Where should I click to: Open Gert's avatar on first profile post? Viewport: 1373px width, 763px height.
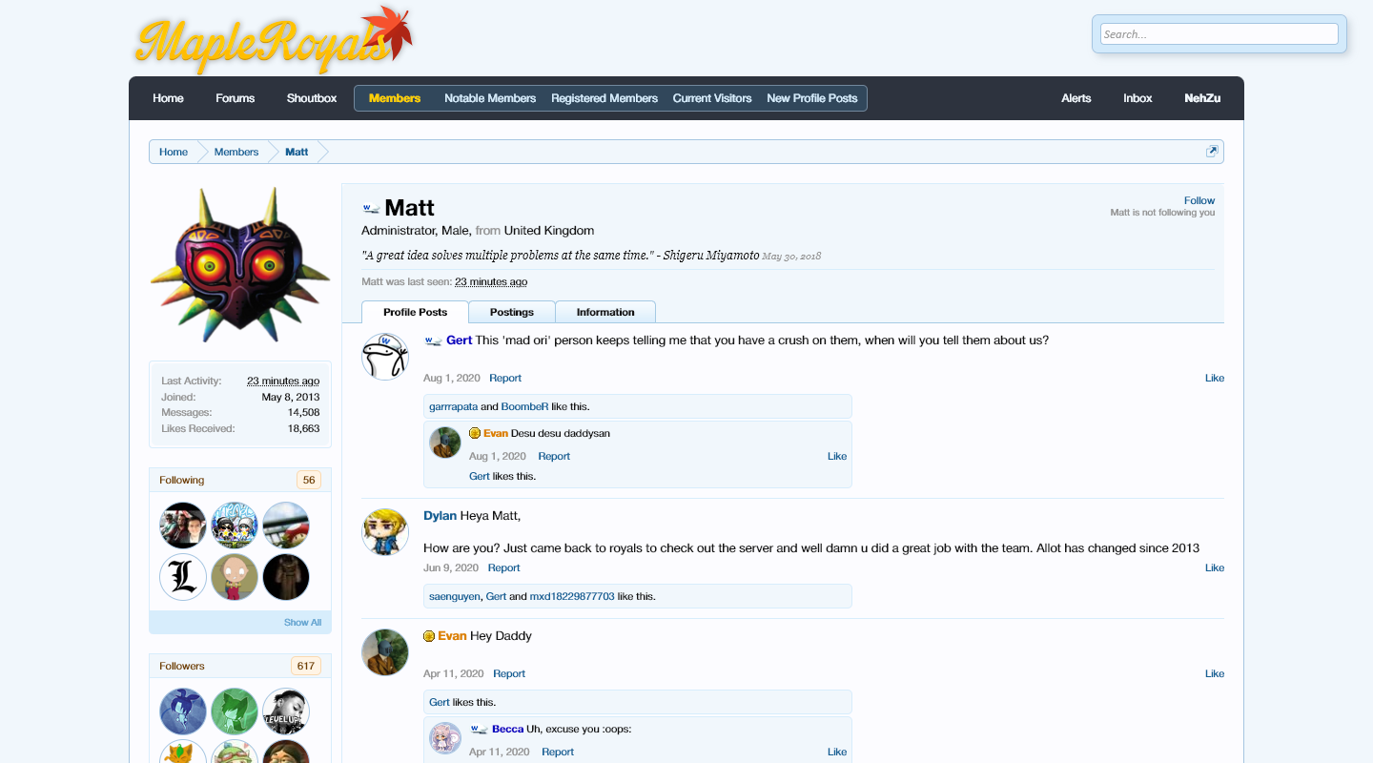point(385,357)
